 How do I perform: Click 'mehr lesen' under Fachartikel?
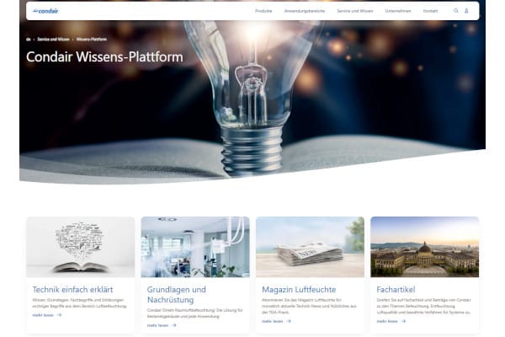[387, 321]
